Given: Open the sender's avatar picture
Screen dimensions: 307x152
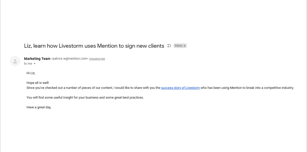Looking at the screenshot, I should (x=15, y=61).
